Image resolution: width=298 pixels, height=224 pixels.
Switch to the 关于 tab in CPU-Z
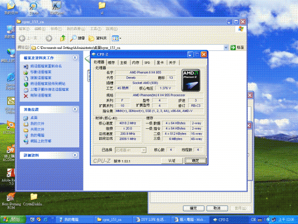coord(172,63)
